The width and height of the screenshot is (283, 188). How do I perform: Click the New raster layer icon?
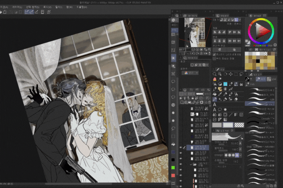182,102
